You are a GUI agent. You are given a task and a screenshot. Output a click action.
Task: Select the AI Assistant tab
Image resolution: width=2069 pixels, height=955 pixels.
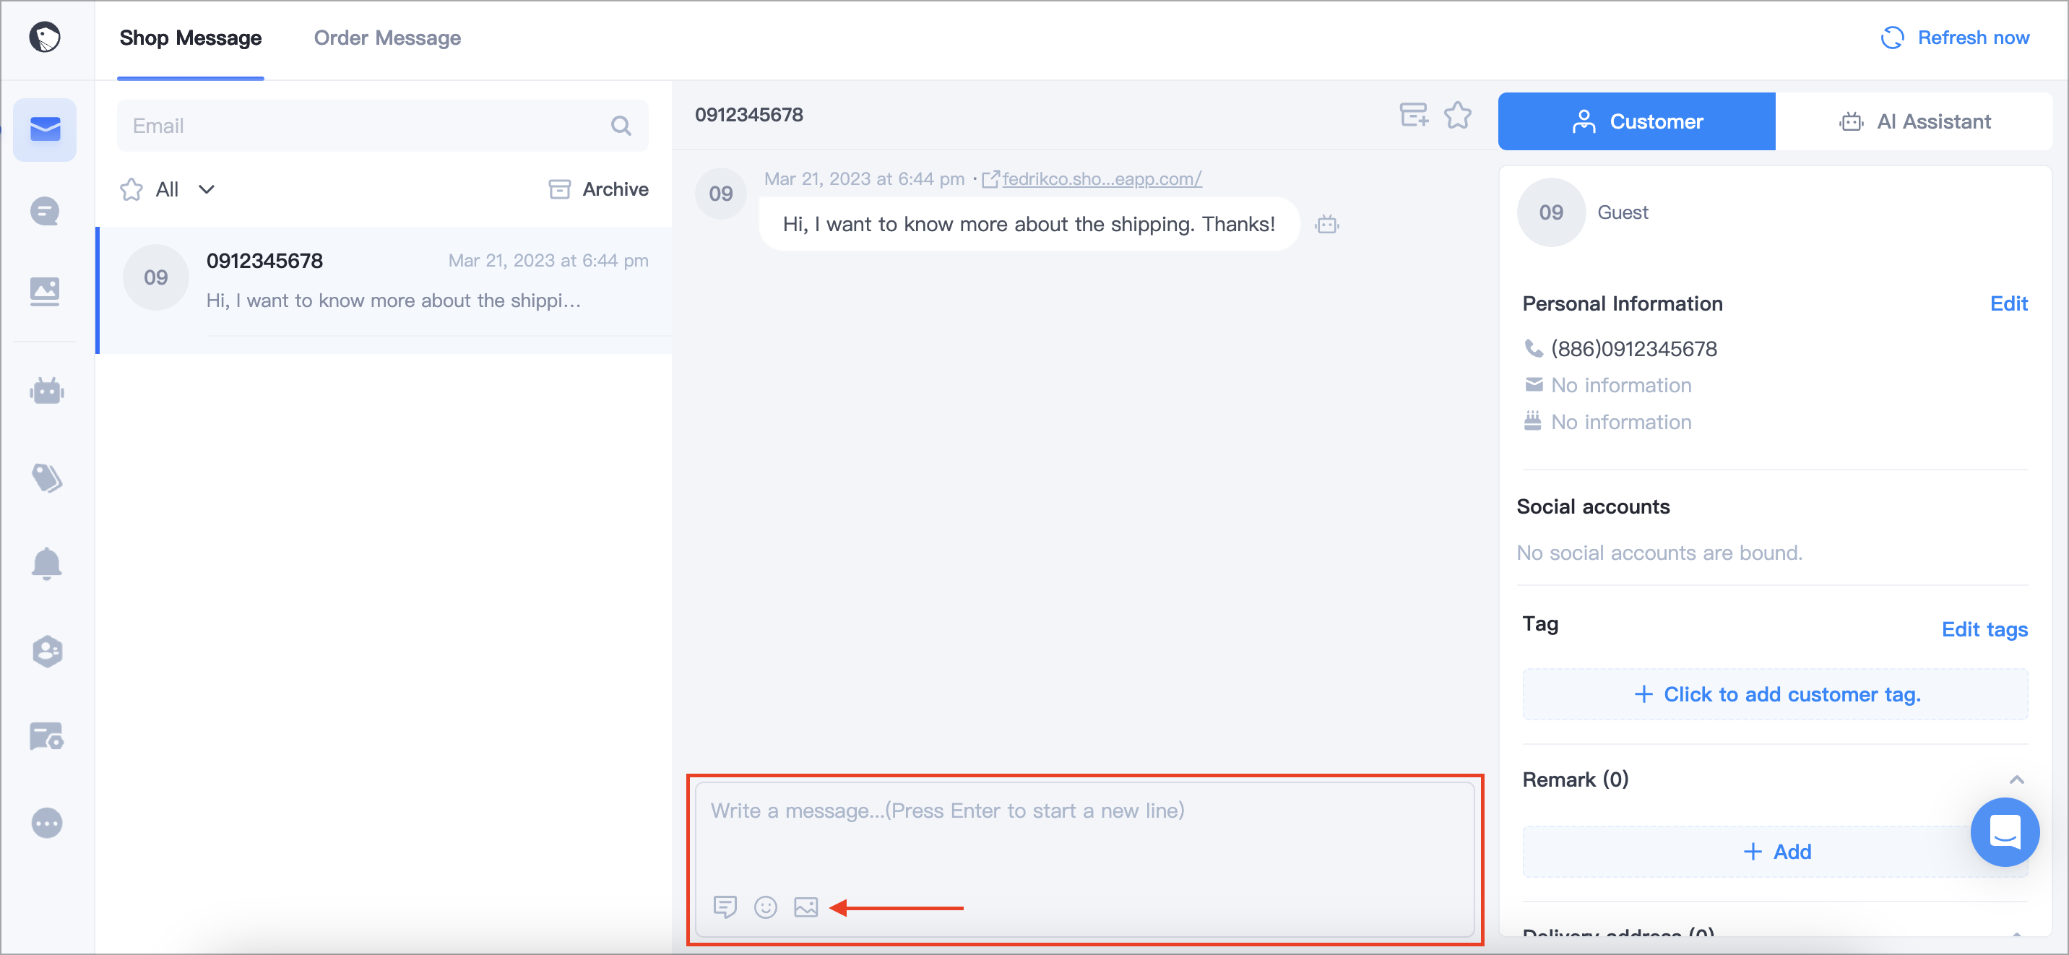click(x=1915, y=121)
